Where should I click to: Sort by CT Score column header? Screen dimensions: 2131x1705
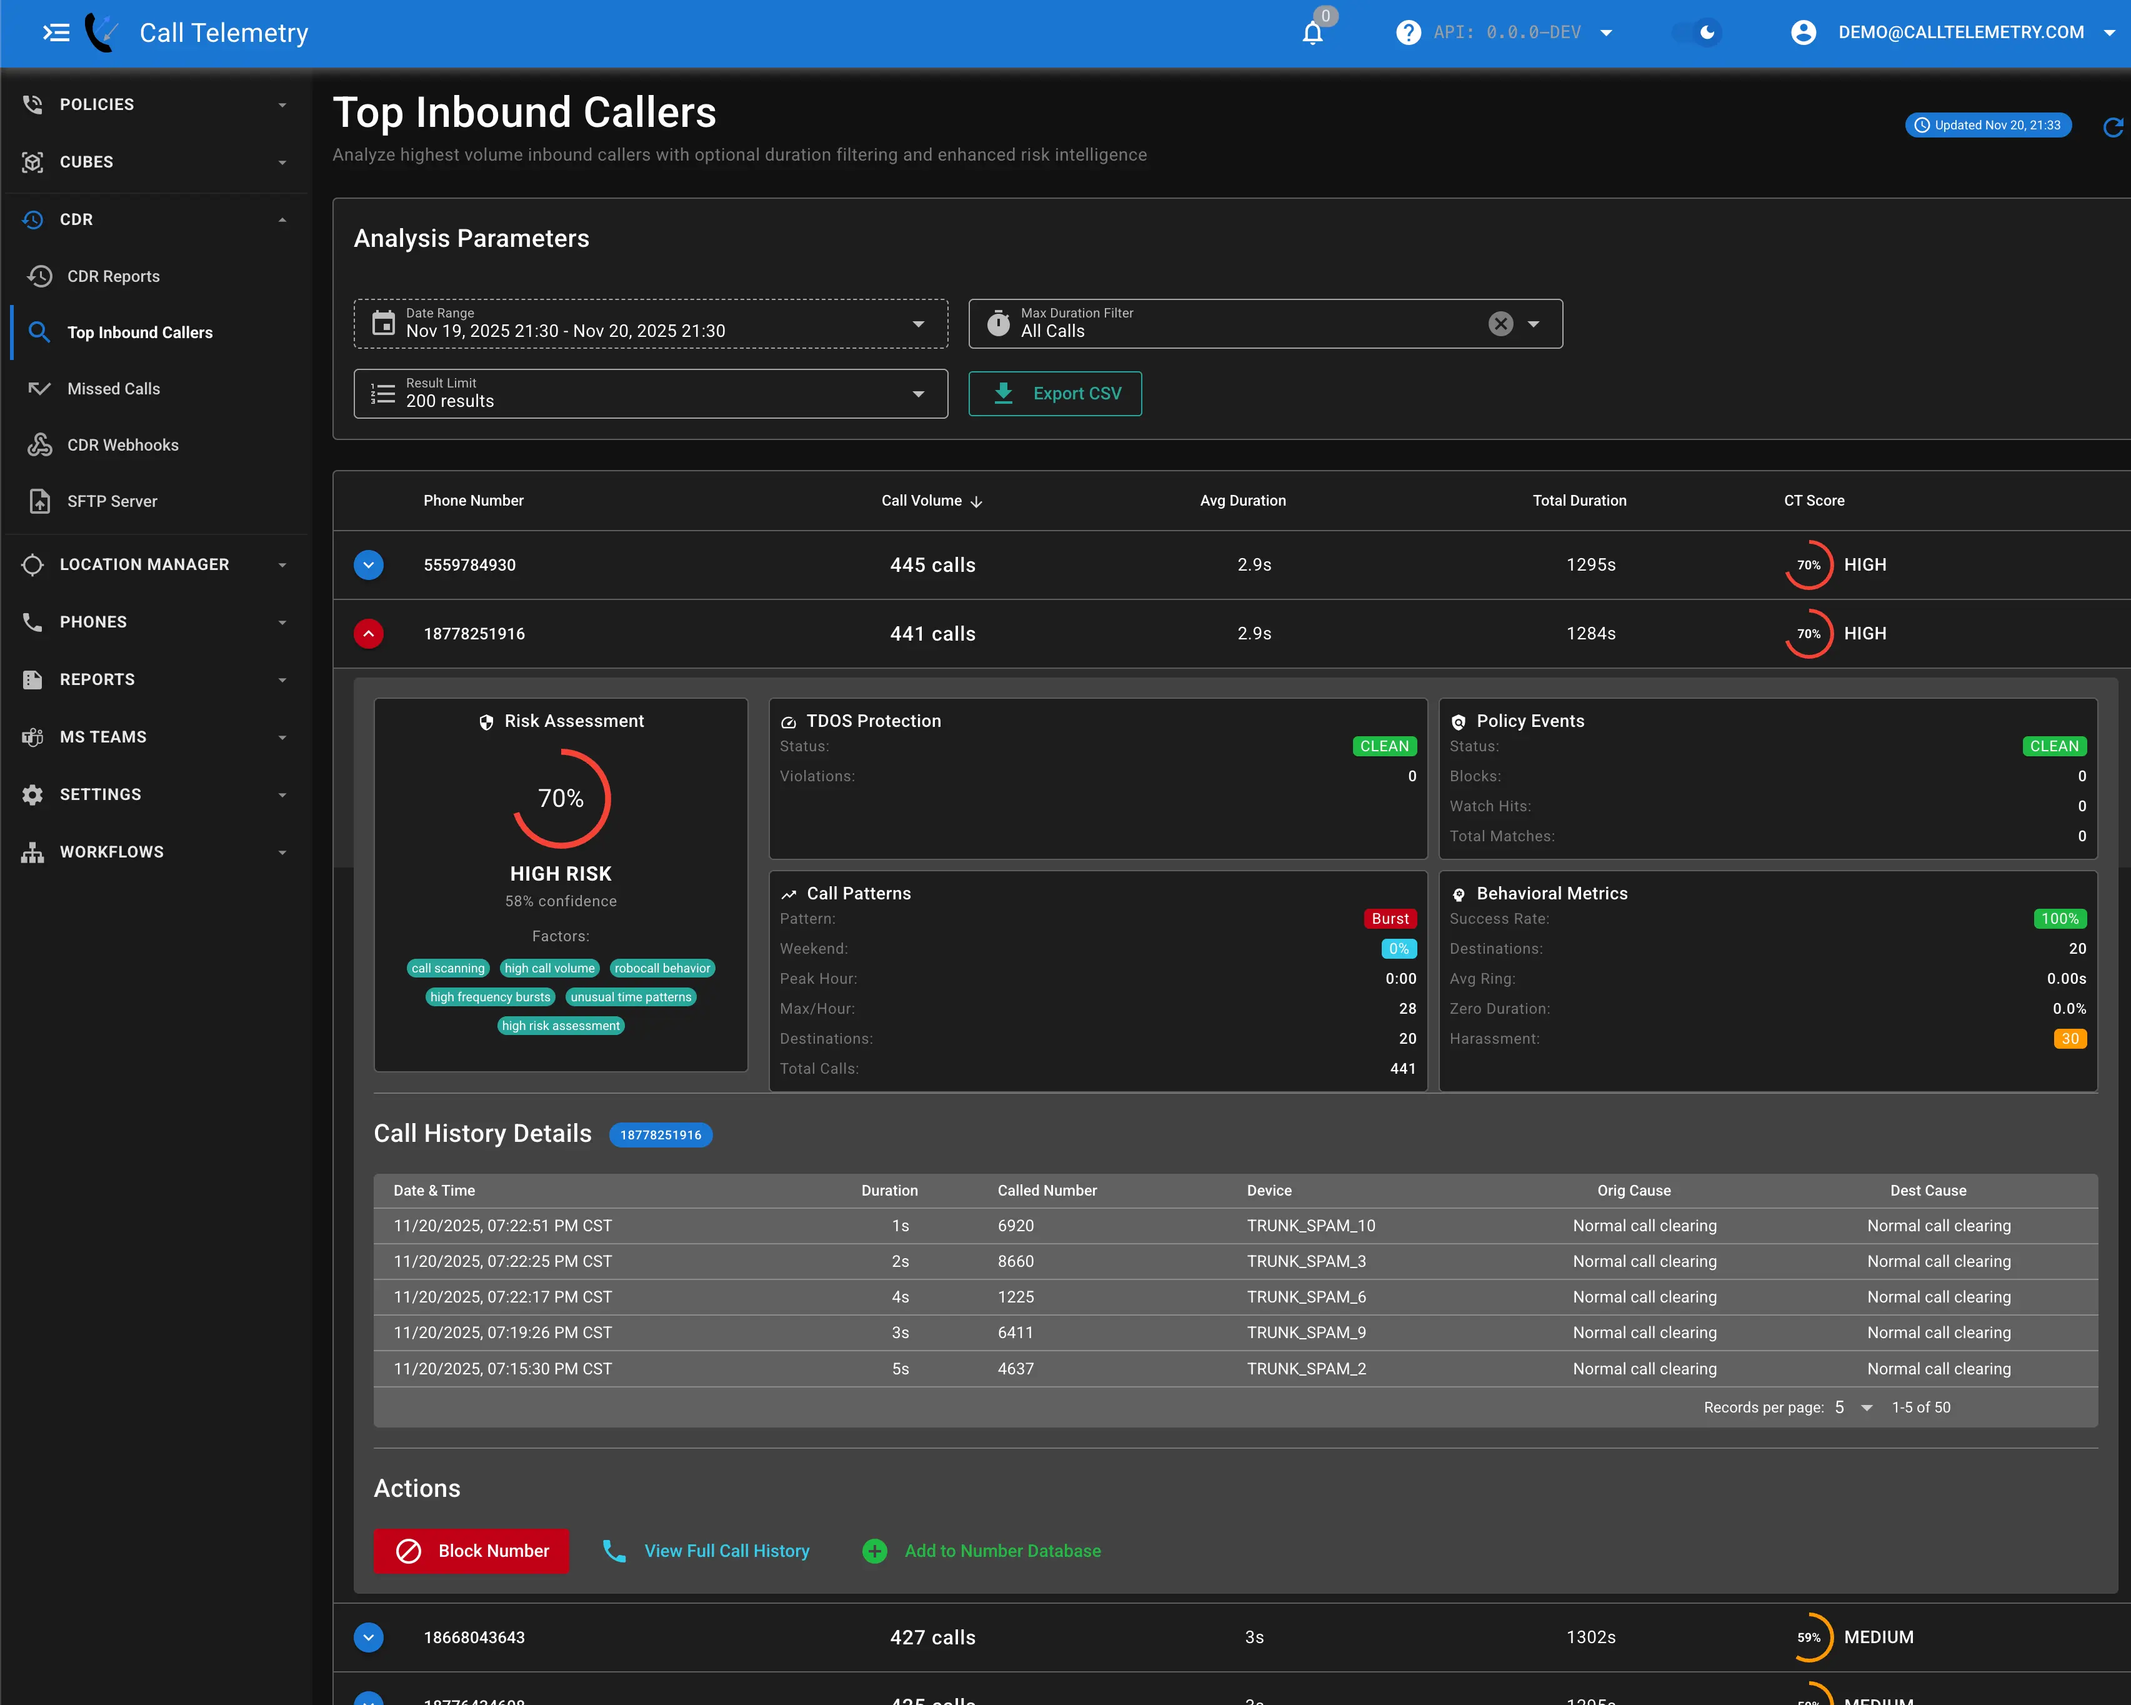point(1814,501)
